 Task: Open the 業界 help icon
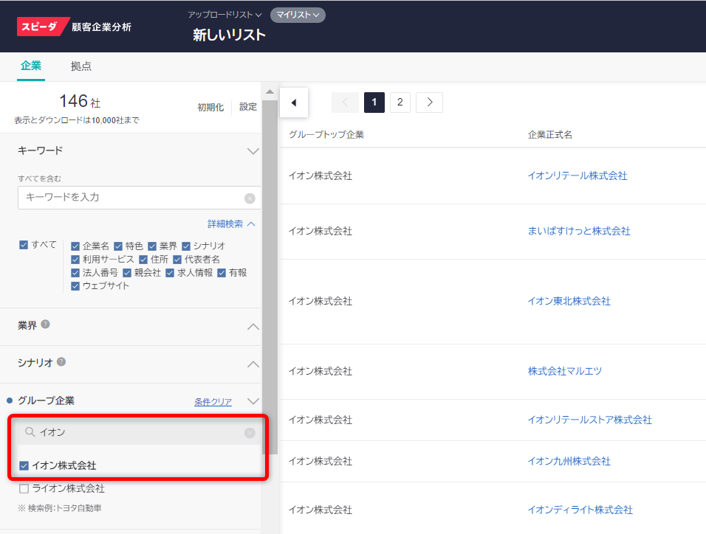click(x=46, y=325)
